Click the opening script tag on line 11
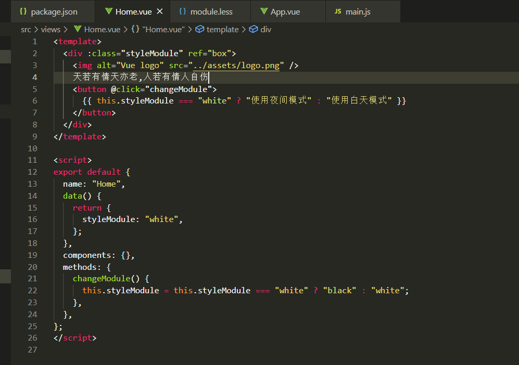This screenshot has width=519, height=365. coord(72,160)
